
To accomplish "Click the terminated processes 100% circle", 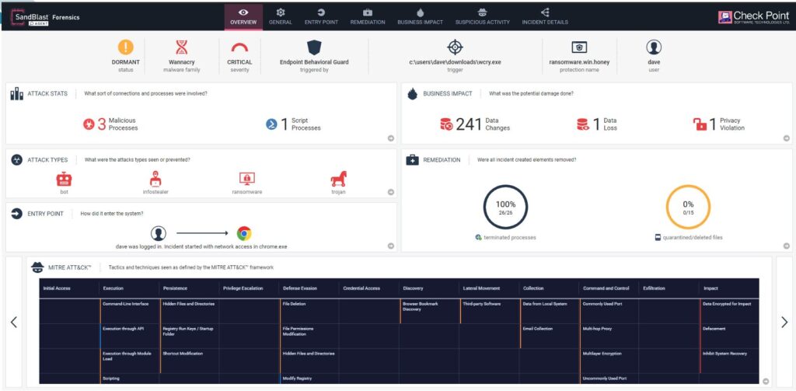I will (x=505, y=208).
